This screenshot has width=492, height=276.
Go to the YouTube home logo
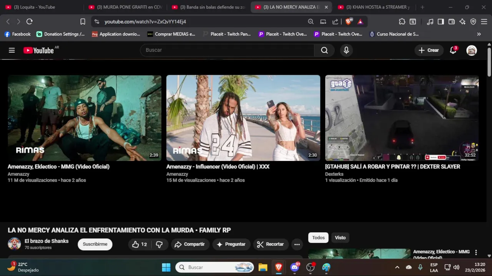coord(38,50)
